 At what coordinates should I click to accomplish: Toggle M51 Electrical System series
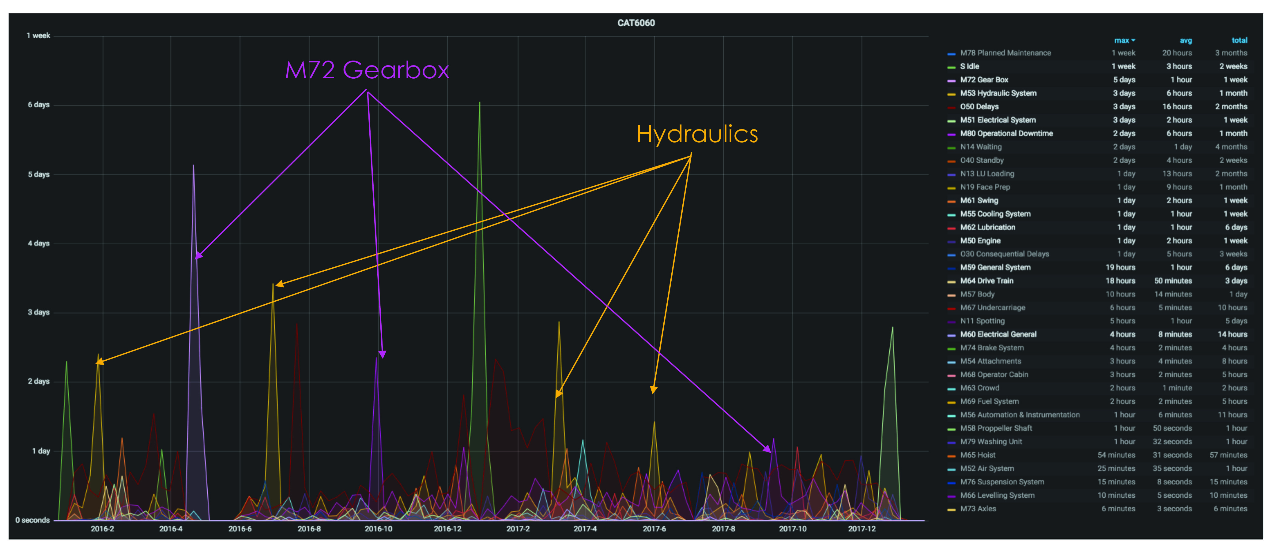[x=998, y=120]
